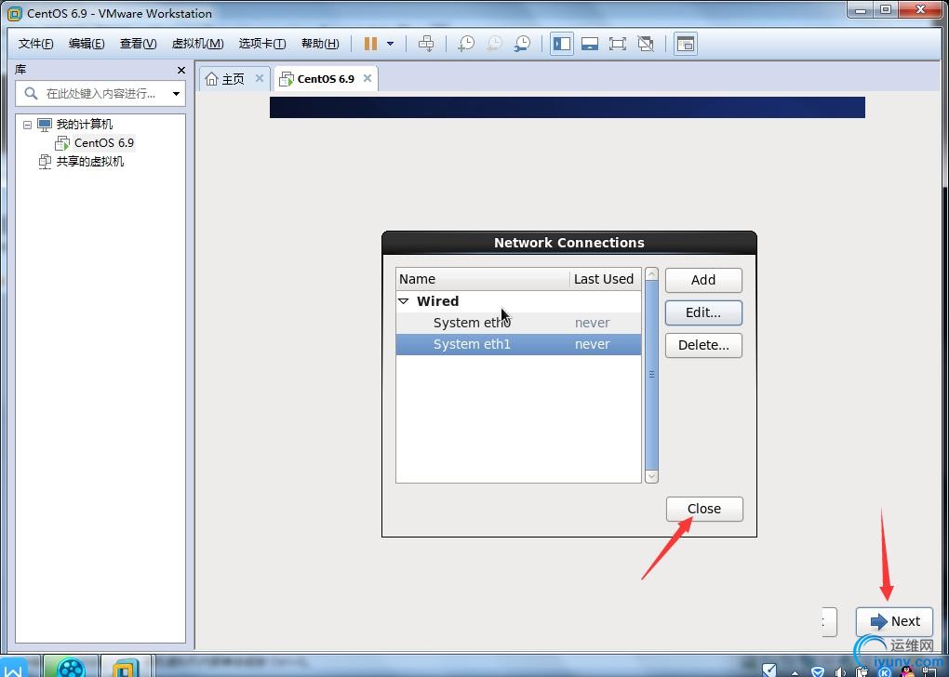Open the 文件(F) menu
The image size is (949, 677).
click(x=35, y=44)
